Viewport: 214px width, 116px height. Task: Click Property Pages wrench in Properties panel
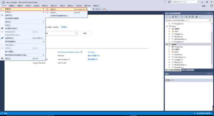[173, 80]
